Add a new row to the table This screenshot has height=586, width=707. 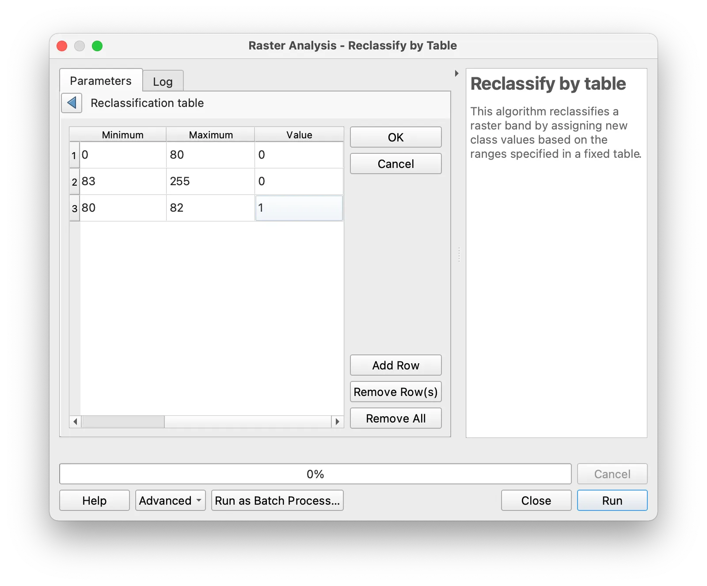395,365
